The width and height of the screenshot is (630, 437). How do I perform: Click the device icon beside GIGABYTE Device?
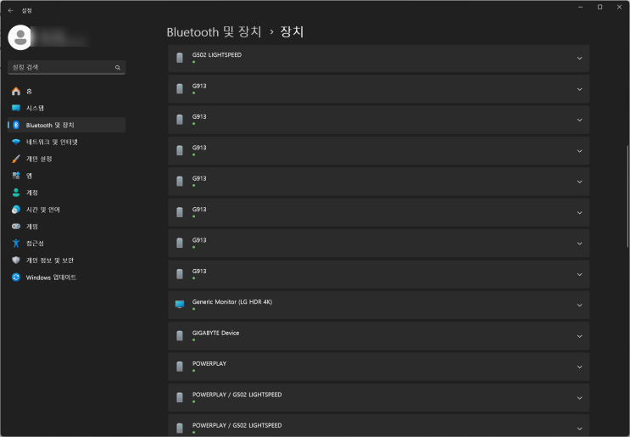point(180,335)
